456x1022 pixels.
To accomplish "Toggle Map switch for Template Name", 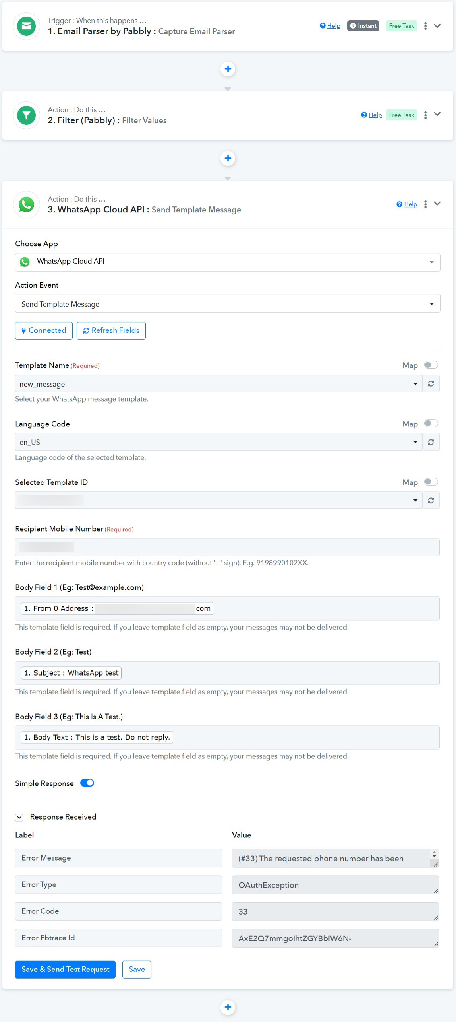I will tap(431, 365).
